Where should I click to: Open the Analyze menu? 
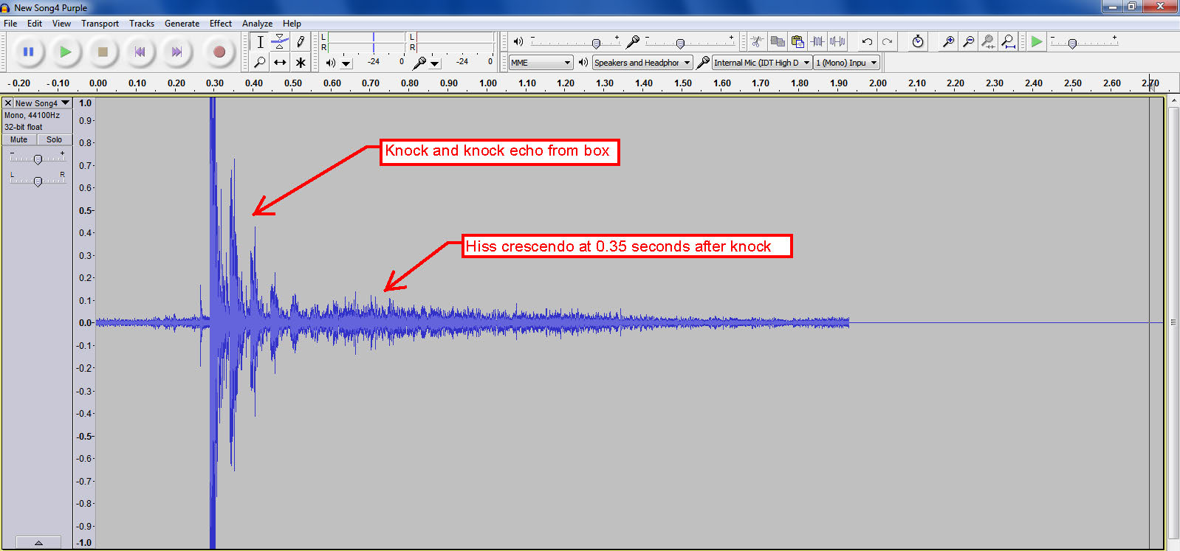(257, 24)
